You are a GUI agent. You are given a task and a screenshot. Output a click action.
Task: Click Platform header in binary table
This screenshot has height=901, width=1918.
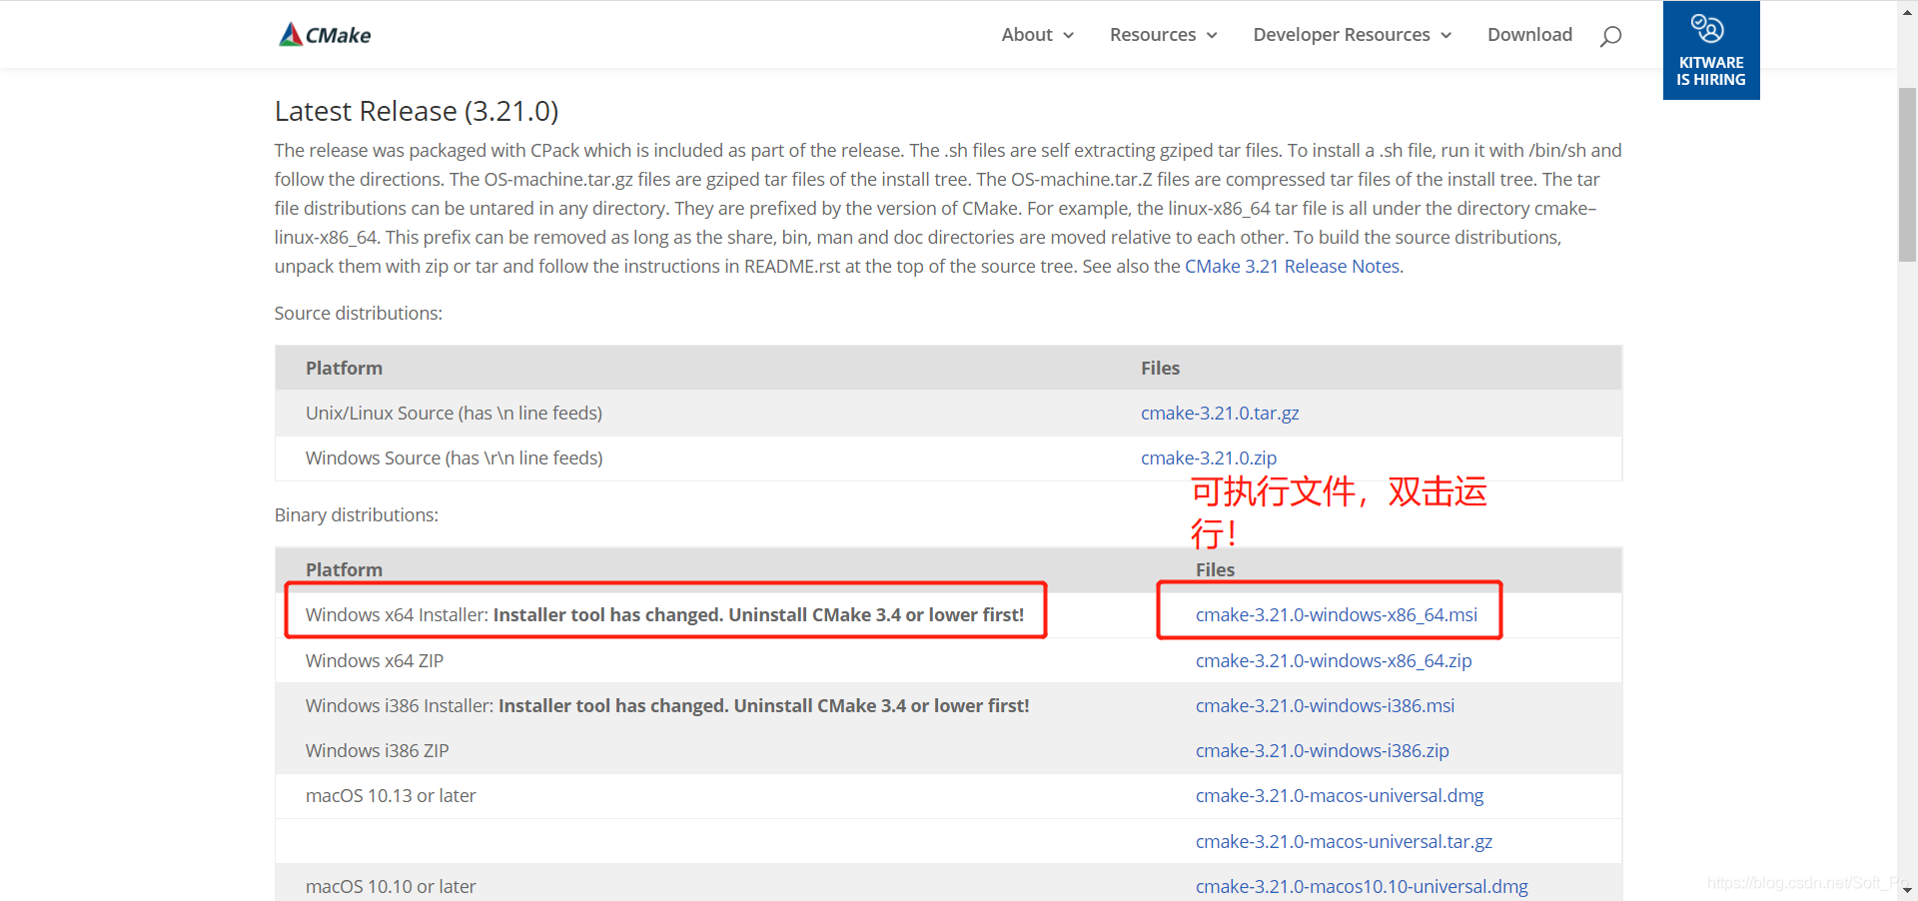point(344,570)
